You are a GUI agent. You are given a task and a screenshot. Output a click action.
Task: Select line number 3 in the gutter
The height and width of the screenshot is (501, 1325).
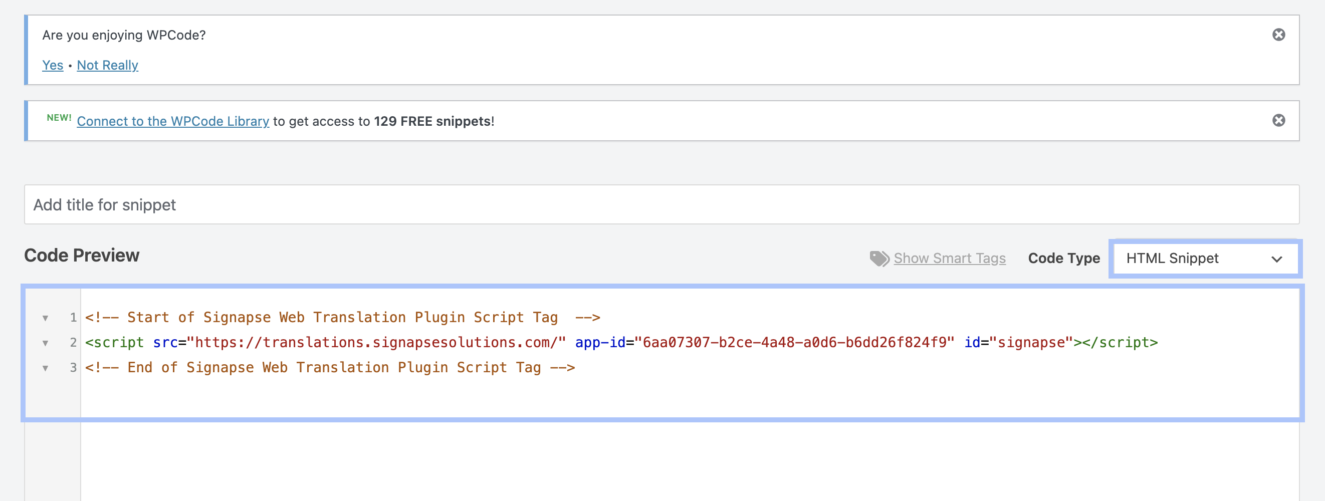[x=73, y=368]
